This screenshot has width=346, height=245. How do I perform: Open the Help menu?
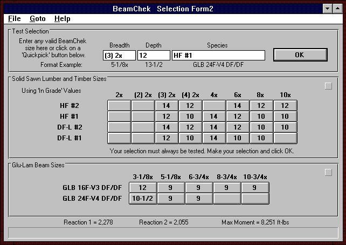pyautogui.click(x=62, y=18)
